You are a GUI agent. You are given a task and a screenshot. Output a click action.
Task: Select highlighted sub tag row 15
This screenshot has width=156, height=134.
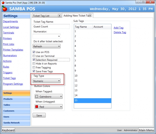coord(93,101)
